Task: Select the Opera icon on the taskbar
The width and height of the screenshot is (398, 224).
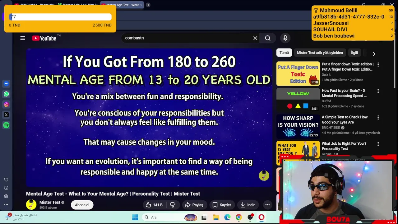Action: [261, 217]
